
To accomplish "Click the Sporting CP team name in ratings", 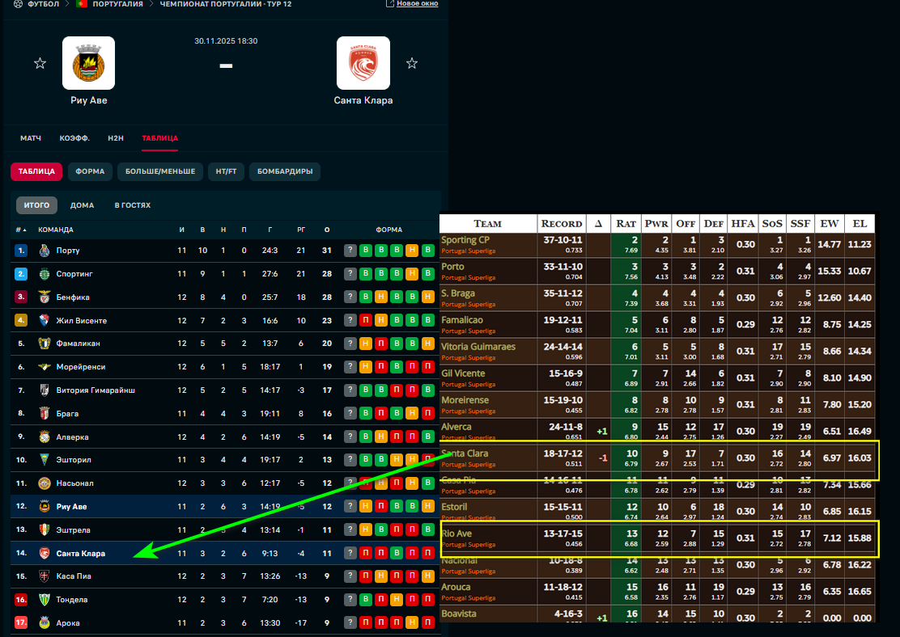I will click(x=465, y=240).
